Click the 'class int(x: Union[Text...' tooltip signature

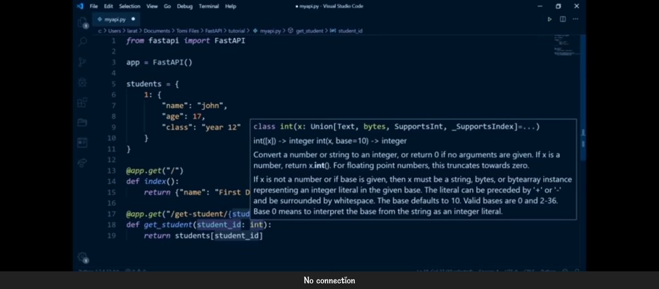(x=396, y=127)
